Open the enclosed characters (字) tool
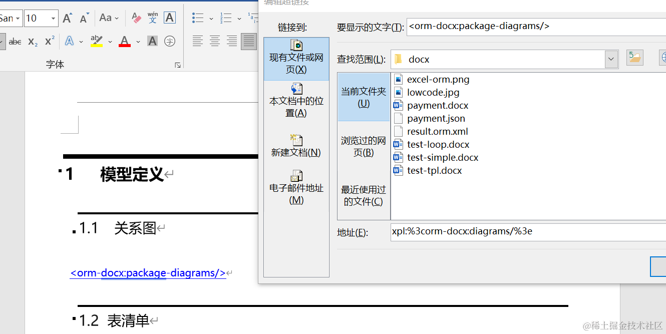This screenshot has width=666, height=334. pyautogui.click(x=170, y=41)
